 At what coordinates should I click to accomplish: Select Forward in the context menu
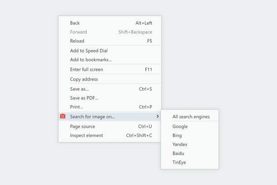[78, 32]
